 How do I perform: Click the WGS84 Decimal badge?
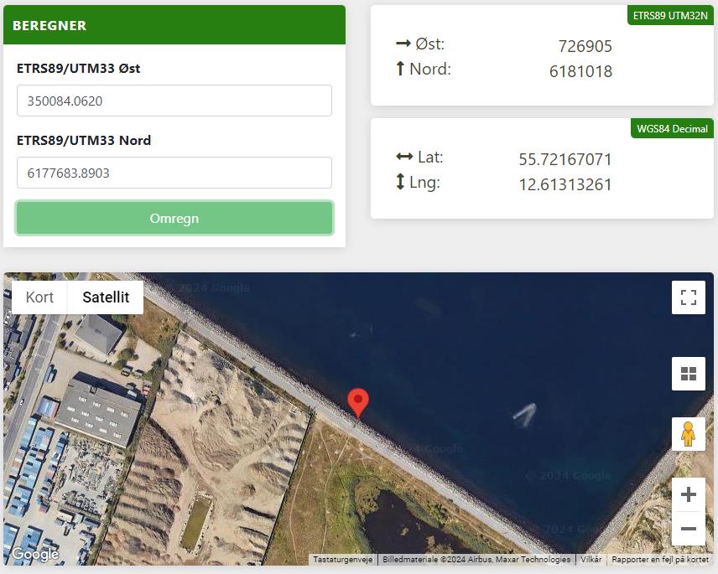(672, 128)
